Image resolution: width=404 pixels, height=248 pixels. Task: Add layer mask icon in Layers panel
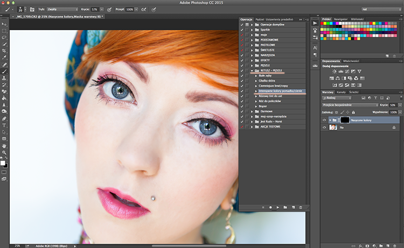[367, 246]
